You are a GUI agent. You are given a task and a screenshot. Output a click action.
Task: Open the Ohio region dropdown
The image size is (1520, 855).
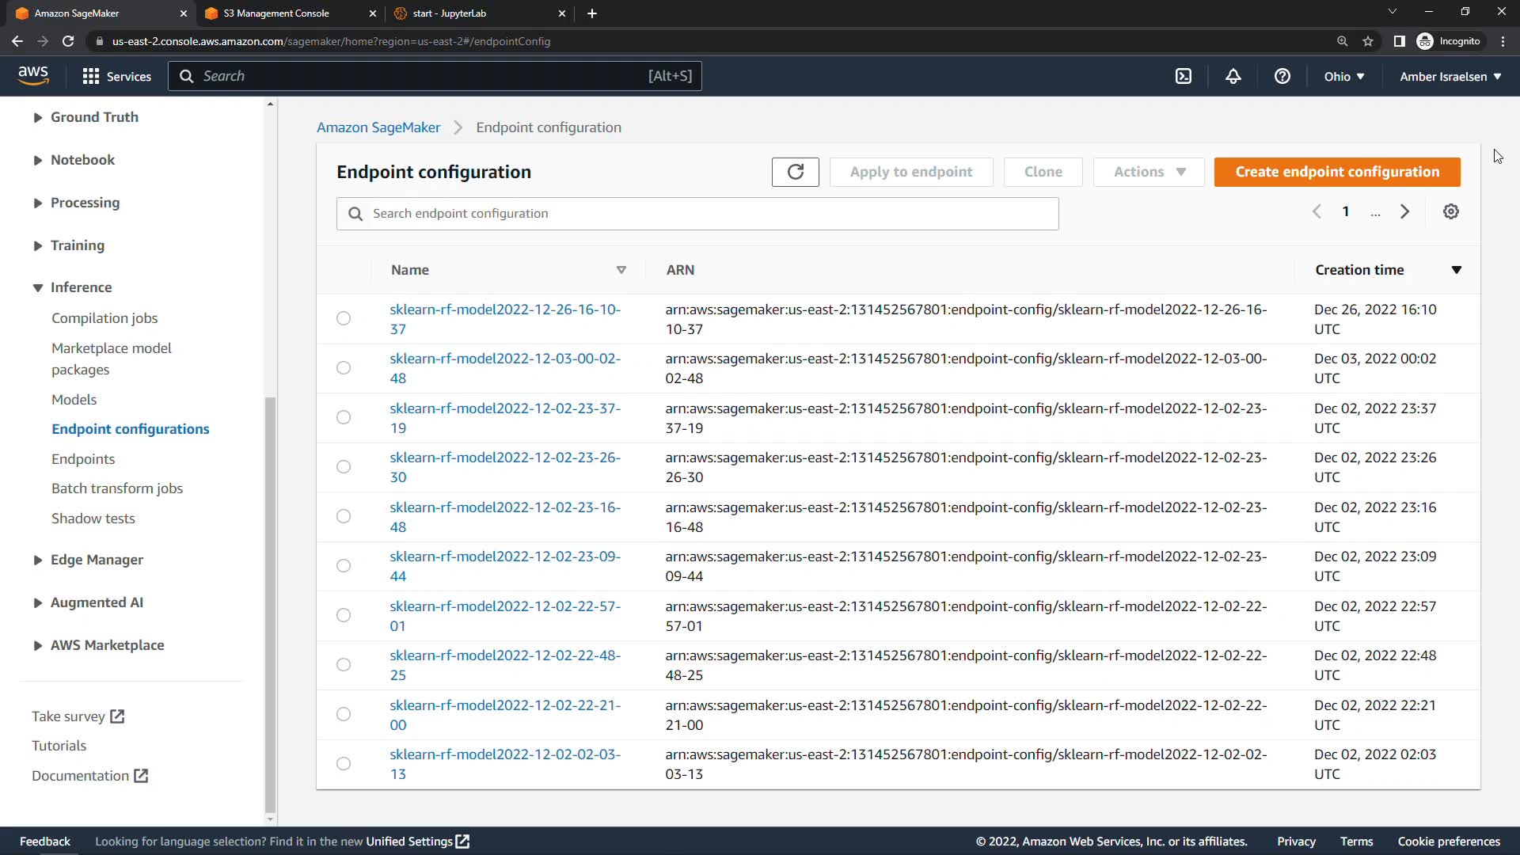click(x=1343, y=77)
